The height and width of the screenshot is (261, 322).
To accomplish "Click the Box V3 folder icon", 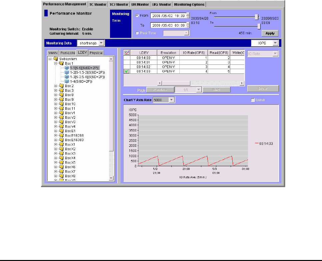I will 61,122.
